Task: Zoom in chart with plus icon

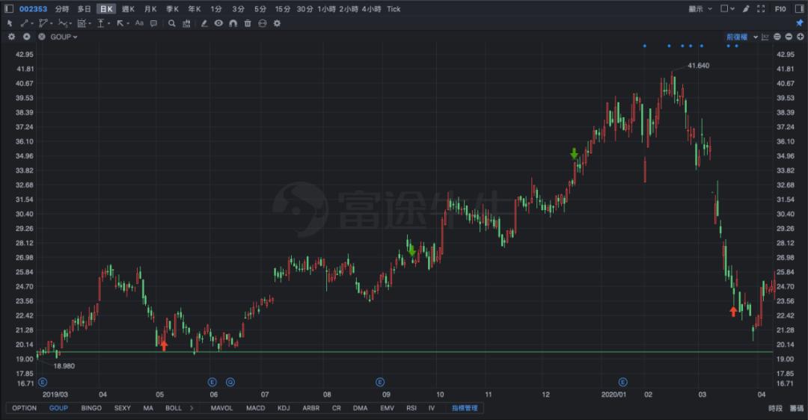Action: point(801,37)
